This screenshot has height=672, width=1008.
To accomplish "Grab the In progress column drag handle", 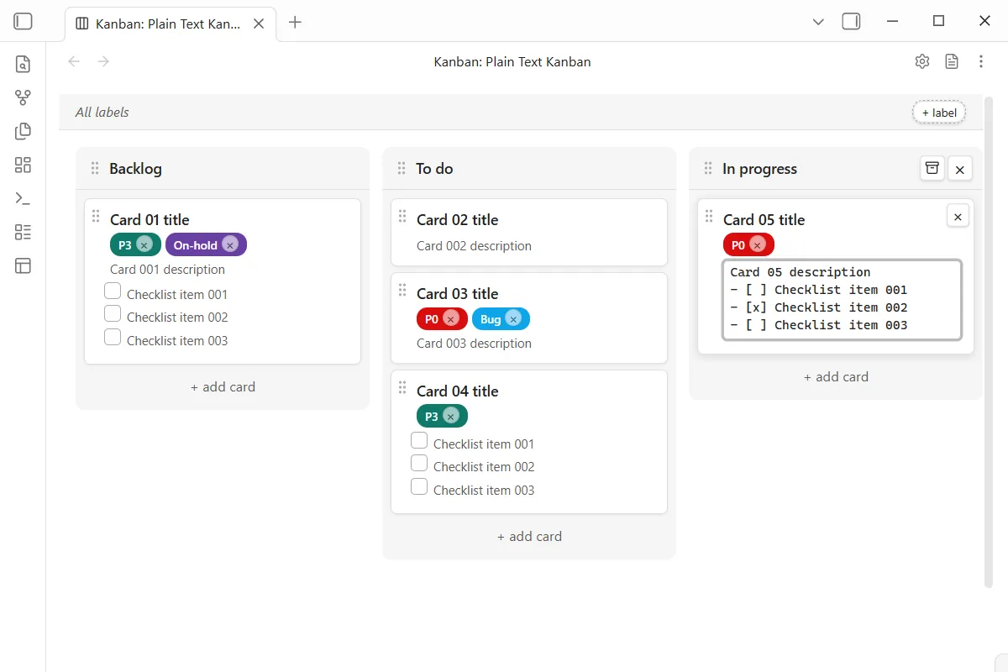I will point(708,168).
